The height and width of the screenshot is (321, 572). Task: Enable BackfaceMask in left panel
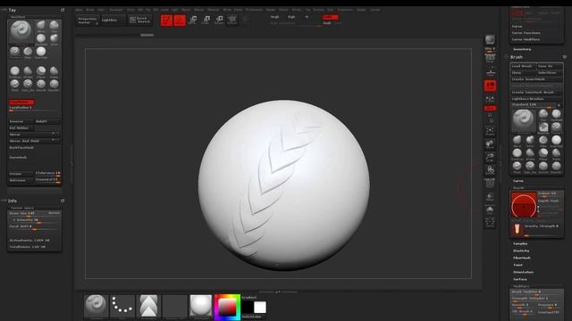click(21, 148)
